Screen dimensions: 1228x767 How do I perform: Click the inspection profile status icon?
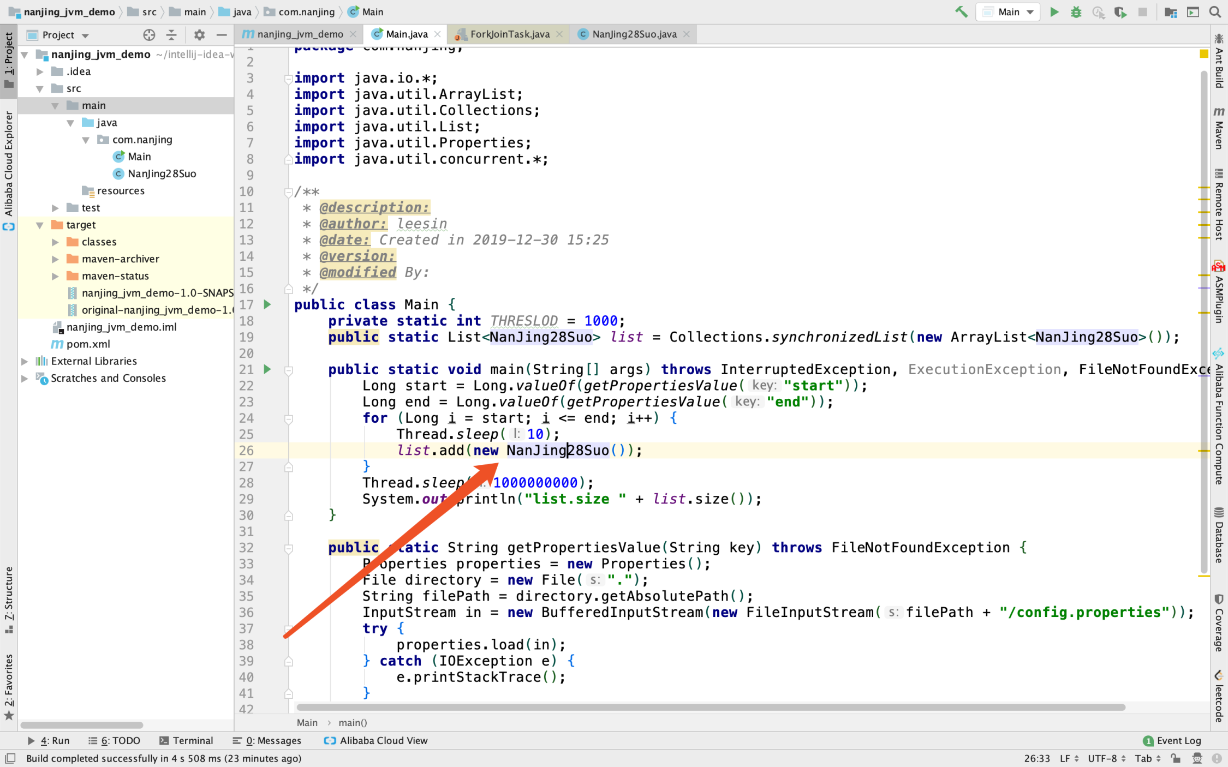(x=1197, y=758)
